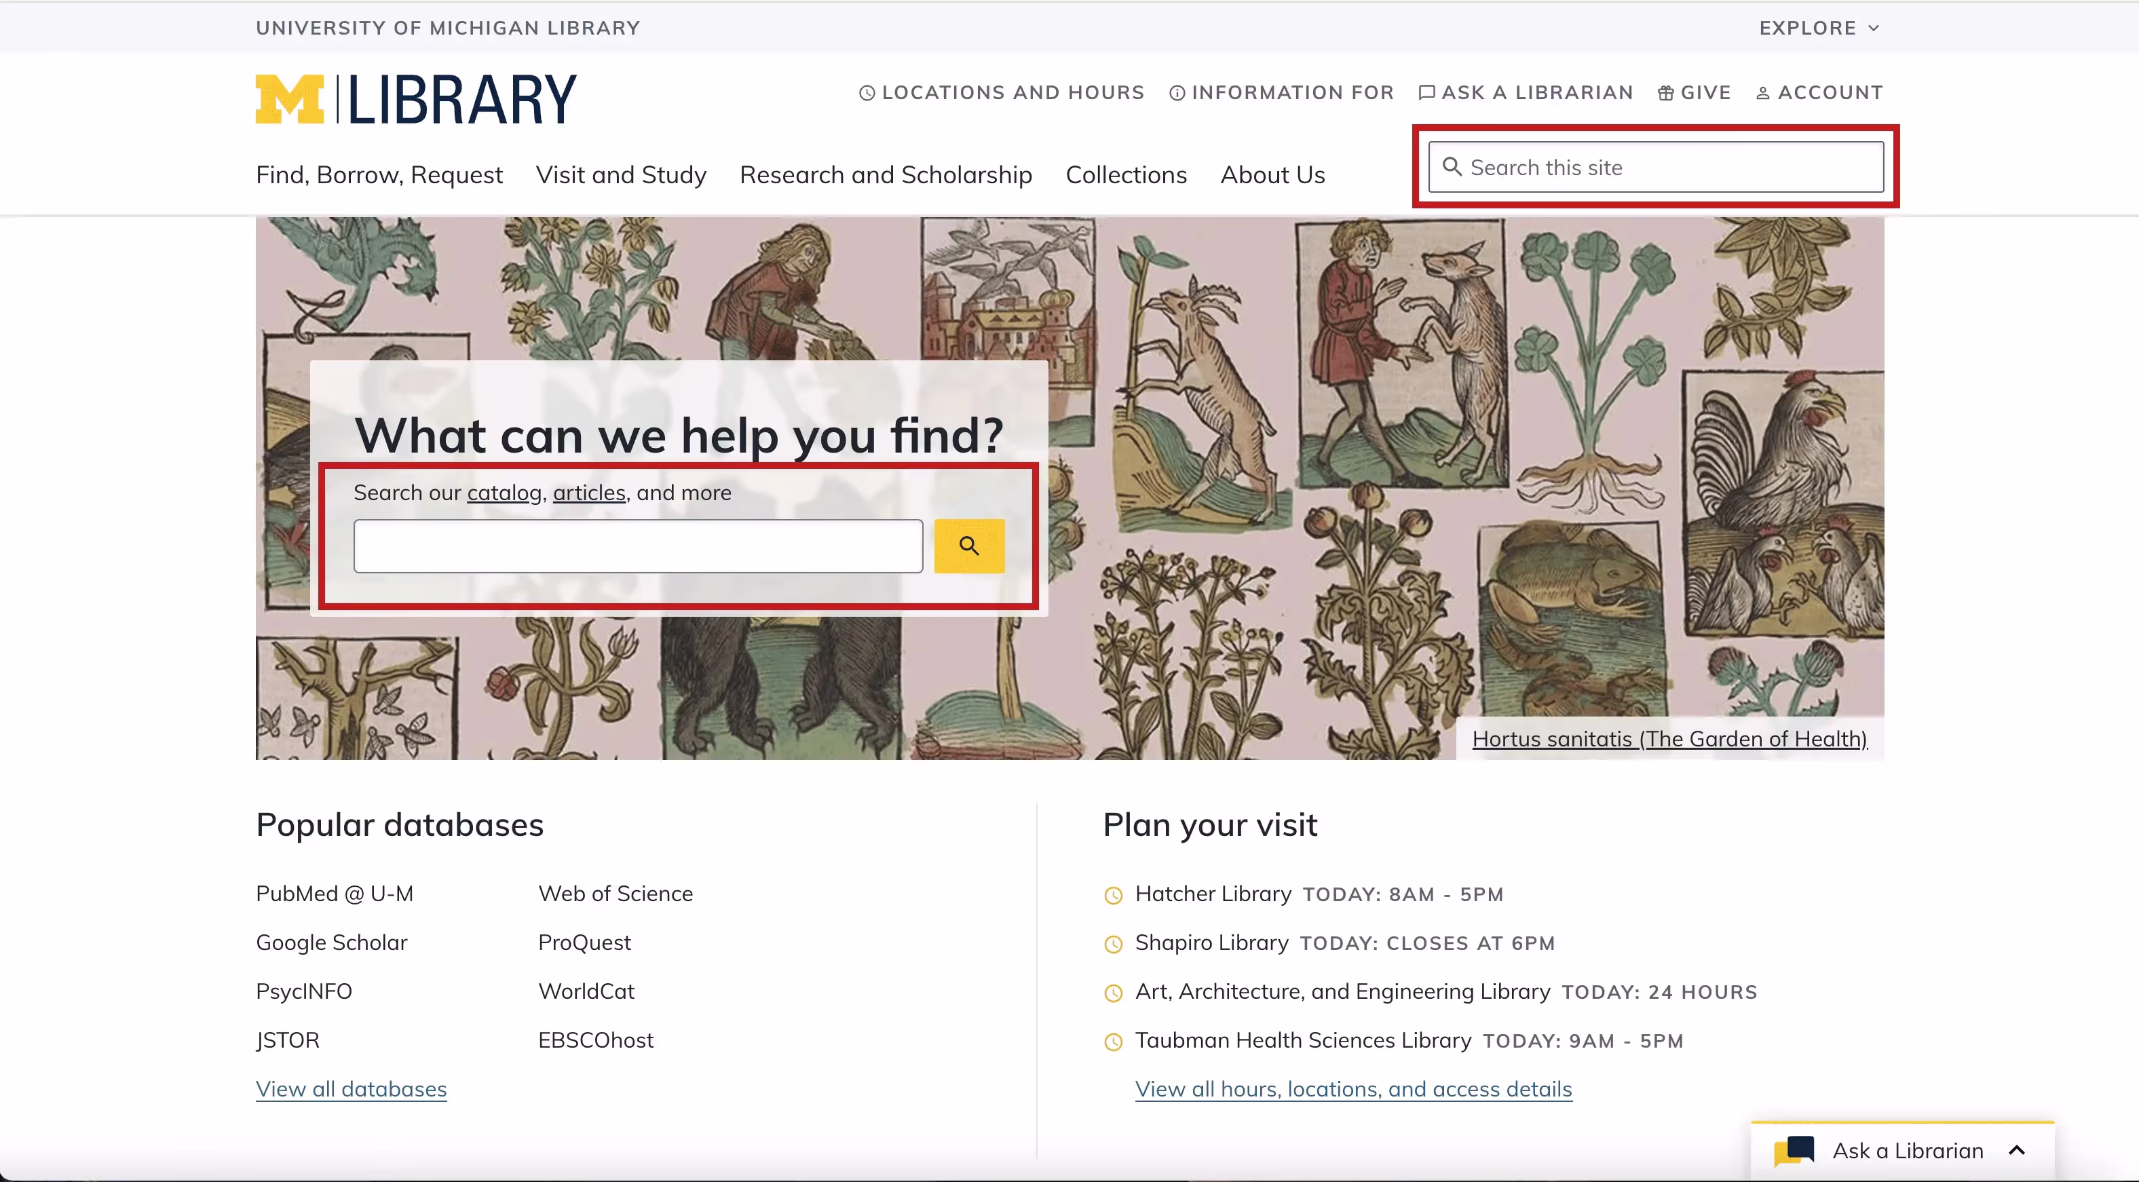Follow the View all databases link
The image size is (2139, 1182).
352,1089
